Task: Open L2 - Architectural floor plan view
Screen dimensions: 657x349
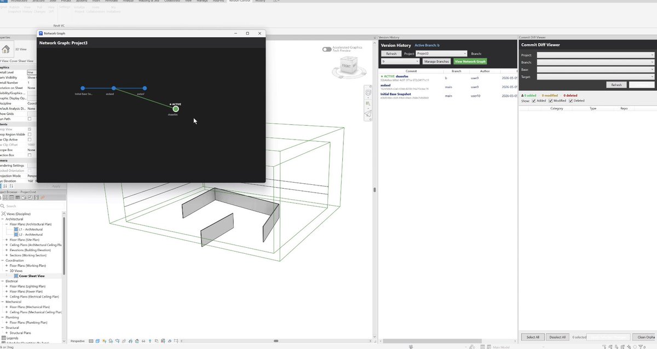Action: [x=31, y=234]
